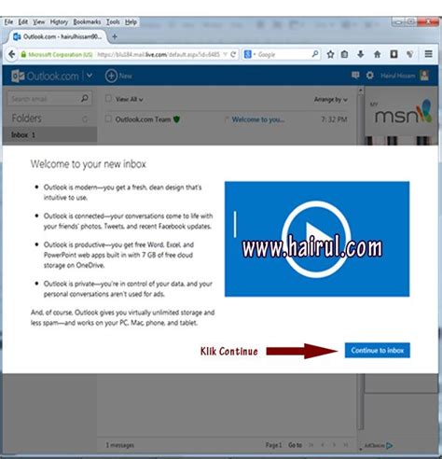The height and width of the screenshot is (459, 442).
Task: Open the Arrange by dropdown
Action: click(331, 100)
